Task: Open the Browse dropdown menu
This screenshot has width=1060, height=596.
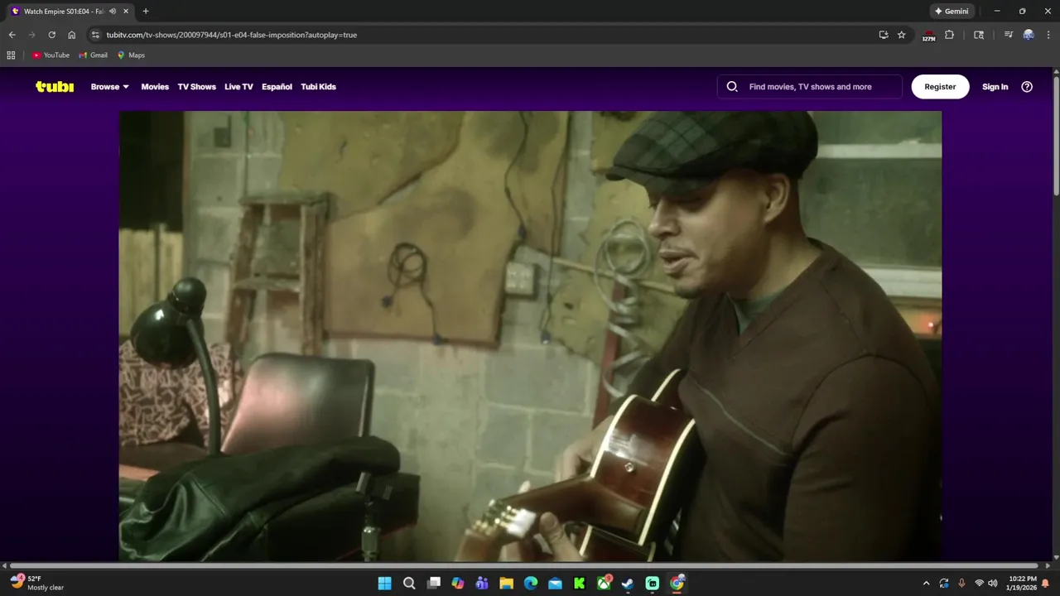Action: (x=110, y=87)
